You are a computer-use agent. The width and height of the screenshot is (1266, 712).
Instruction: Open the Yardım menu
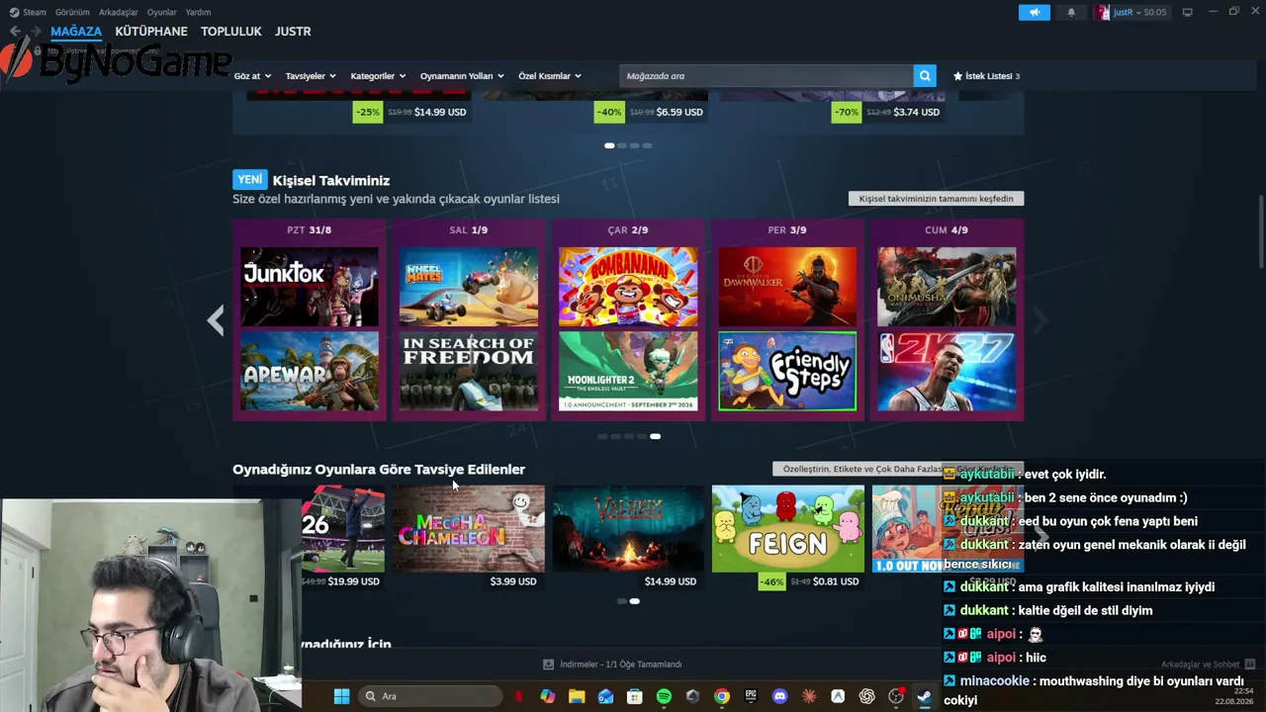click(x=198, y=12)
